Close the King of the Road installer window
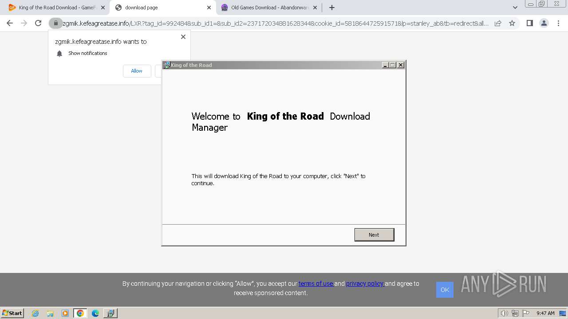The width and height of the screenshot is (568, 319). pos(401,65)
